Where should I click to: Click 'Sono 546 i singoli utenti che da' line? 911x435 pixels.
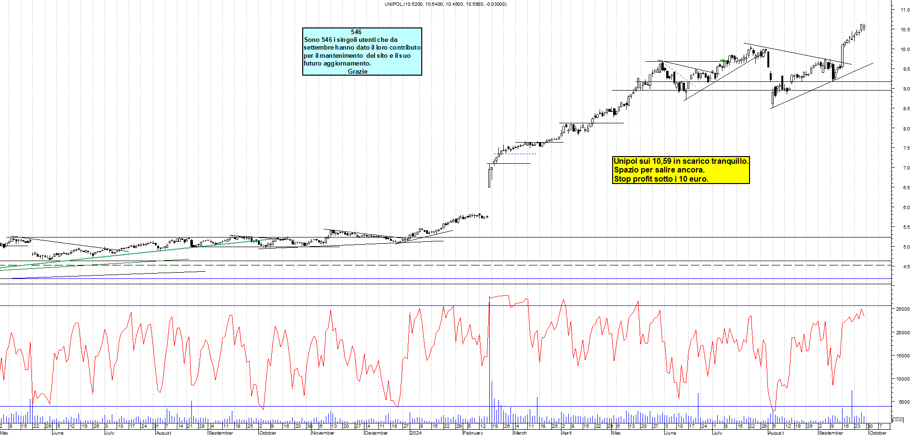[351, 40]
